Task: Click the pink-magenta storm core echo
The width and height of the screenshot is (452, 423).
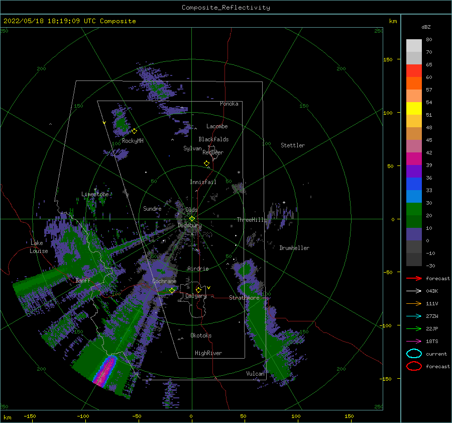Action: pos(105,371)
